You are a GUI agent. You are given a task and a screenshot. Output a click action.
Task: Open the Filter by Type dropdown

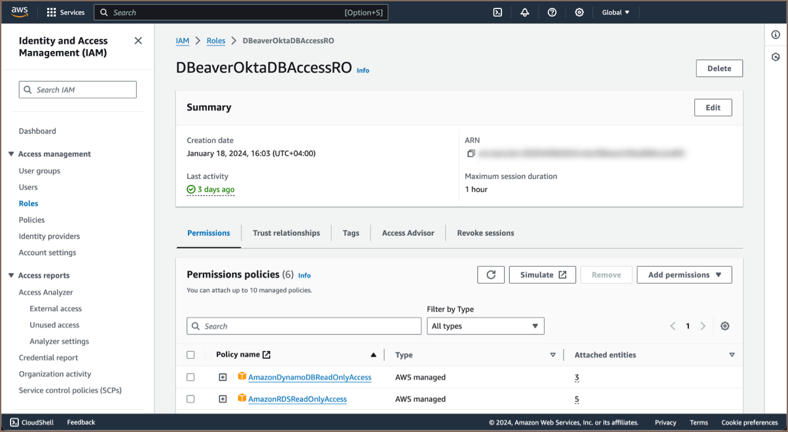pos(485,326)
